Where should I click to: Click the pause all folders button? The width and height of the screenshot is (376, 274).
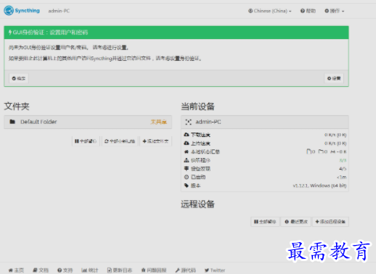(x=86, y=141)
